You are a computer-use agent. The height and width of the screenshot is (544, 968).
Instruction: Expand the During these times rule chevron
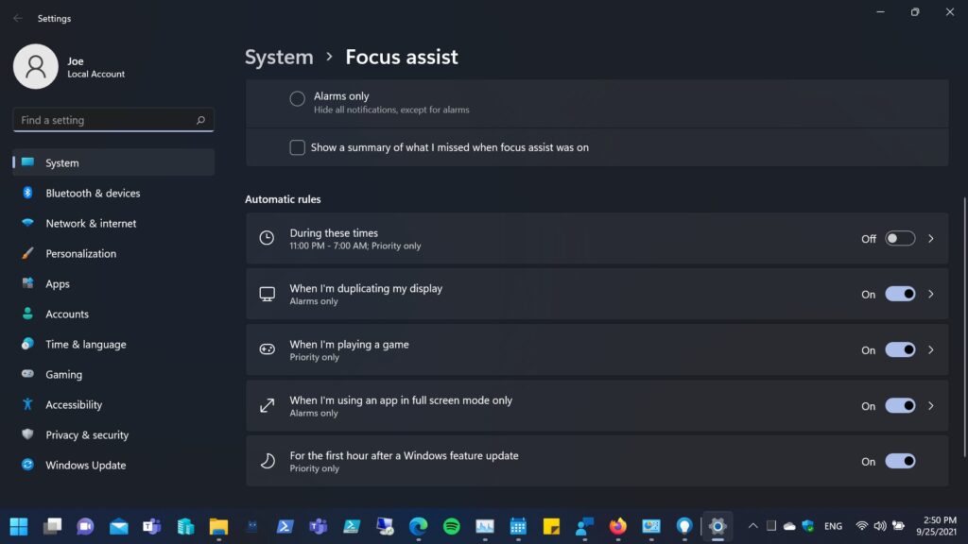931,238
